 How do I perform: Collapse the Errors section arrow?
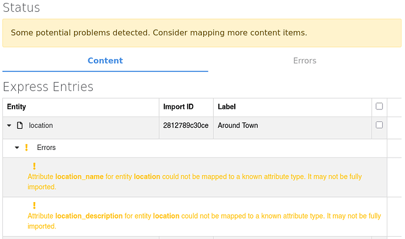point(17,148)
